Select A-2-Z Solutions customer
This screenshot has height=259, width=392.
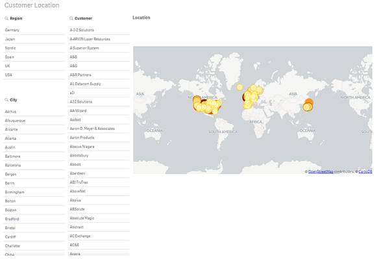(99, 30)
